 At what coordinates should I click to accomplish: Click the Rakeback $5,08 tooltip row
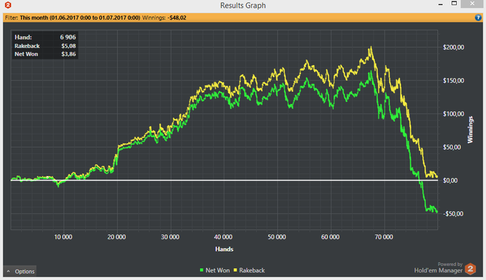(45, 46)
